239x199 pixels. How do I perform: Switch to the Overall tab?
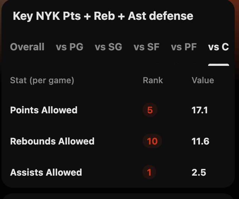tap(27, 47)
